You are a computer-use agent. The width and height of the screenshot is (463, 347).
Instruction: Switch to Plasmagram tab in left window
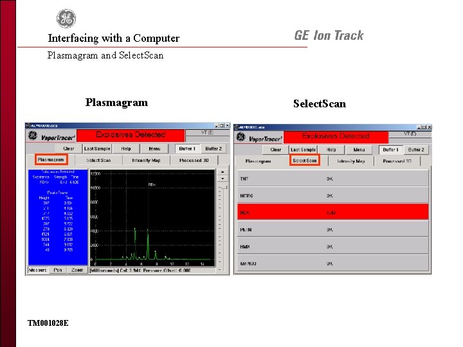[x=51, y=159]
